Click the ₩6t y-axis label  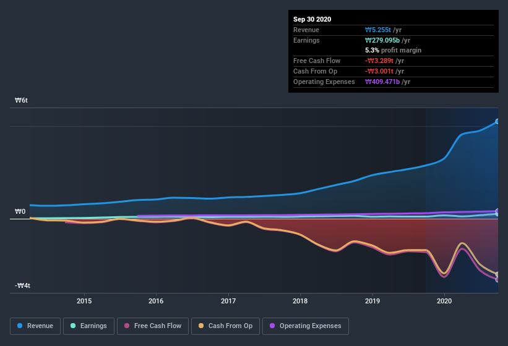[x=22, y=100]
